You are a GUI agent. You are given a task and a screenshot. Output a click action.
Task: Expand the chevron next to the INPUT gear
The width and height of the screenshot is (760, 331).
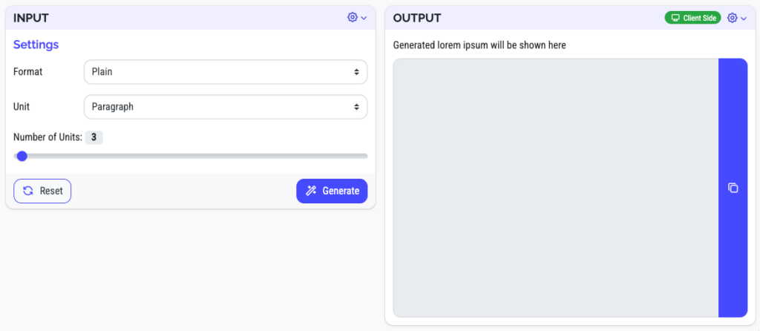(x=364, y=19)
